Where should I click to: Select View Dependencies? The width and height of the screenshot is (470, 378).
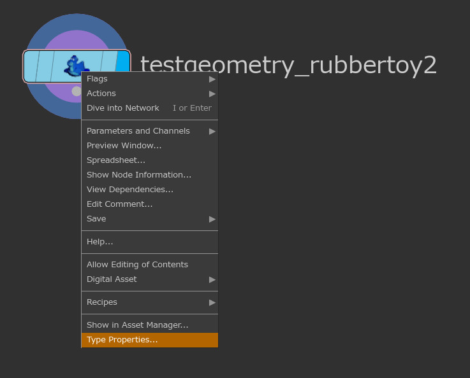click(x=130, y=190)
